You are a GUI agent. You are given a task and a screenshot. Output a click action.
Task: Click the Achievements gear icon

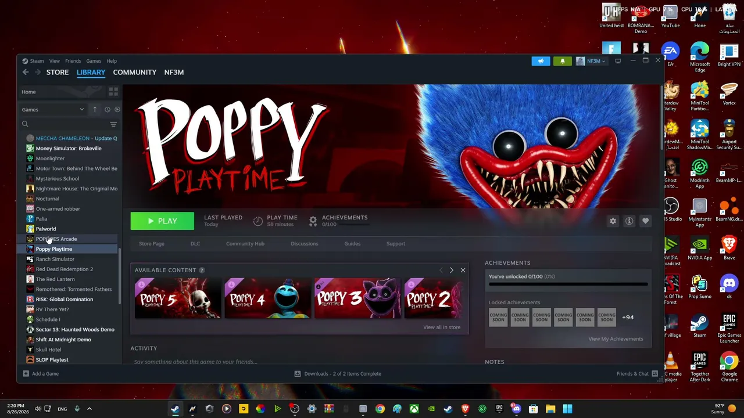click(313, 221)
